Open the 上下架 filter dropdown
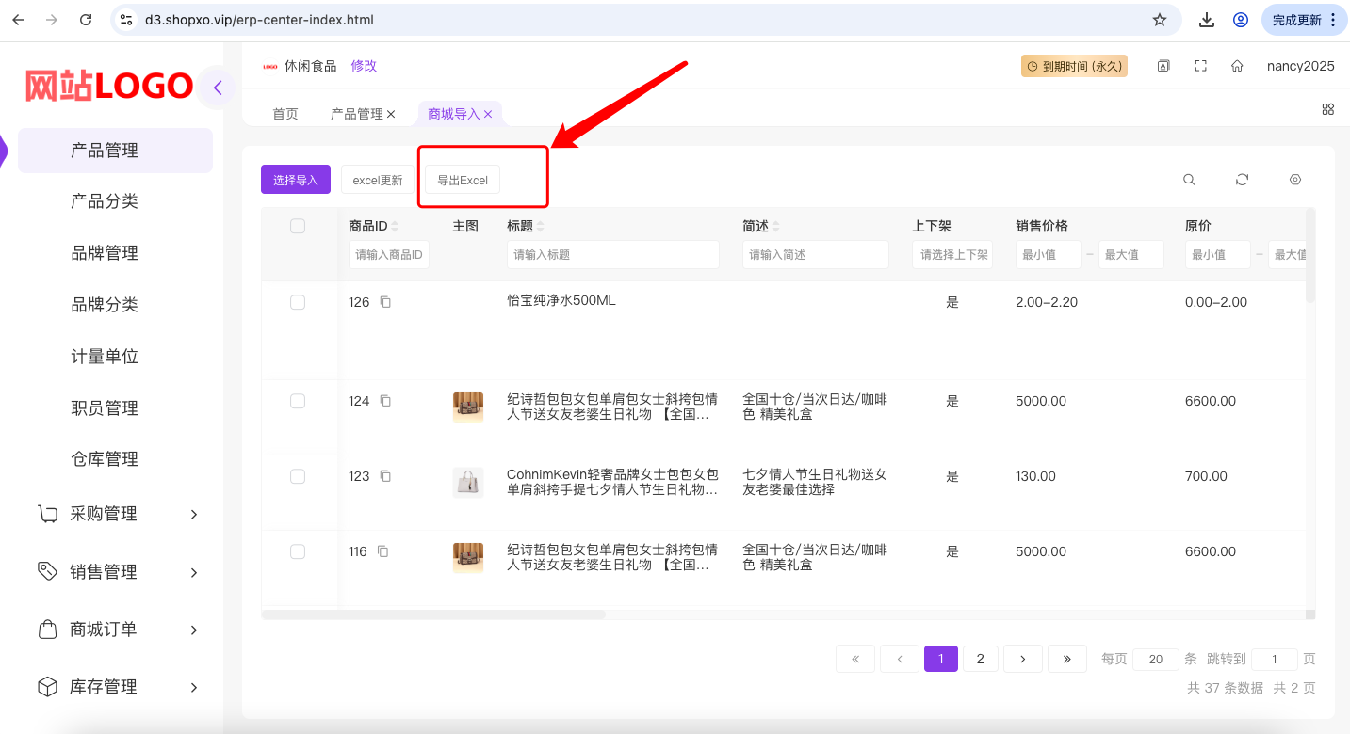1350x734 pixels. coord(952,255)
